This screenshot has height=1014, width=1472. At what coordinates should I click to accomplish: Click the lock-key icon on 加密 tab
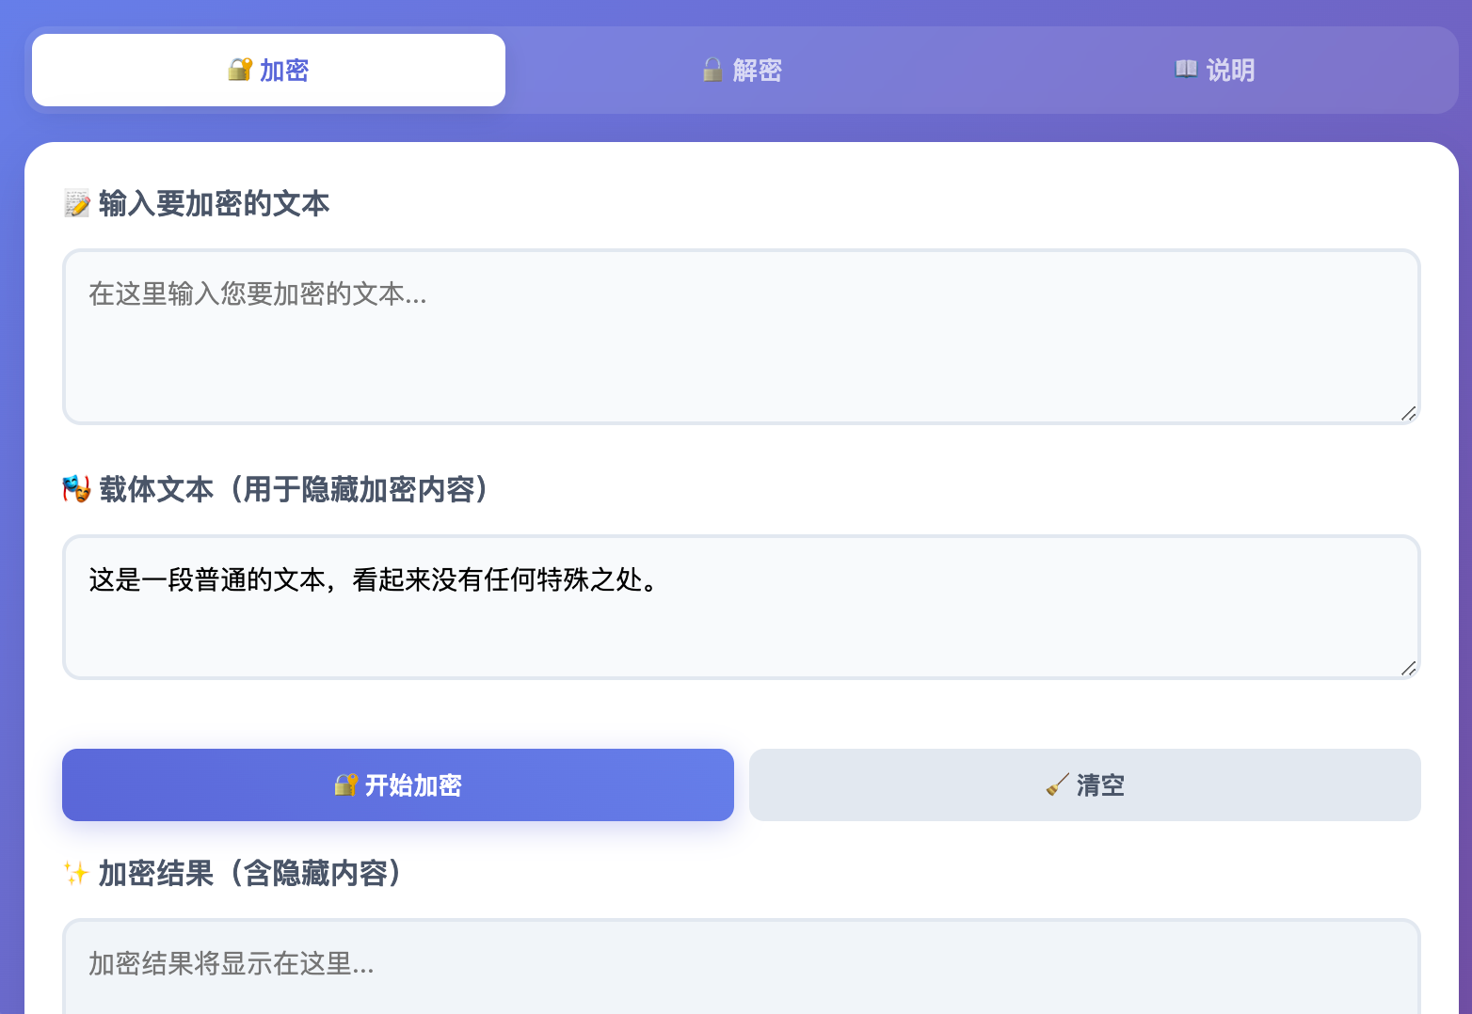pyautogui.click(x=240, y=70)
